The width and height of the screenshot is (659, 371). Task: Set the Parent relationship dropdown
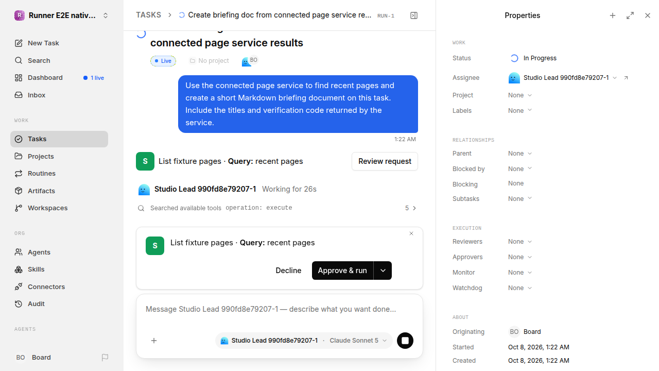(x=520, y=154)
